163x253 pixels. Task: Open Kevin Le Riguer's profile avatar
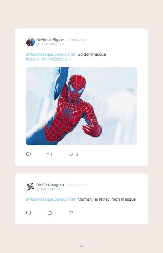coord(30,42)
